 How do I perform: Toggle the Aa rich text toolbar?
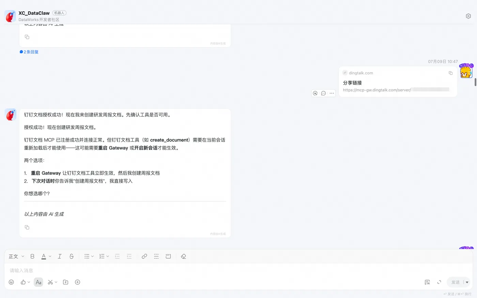[39, 282]
